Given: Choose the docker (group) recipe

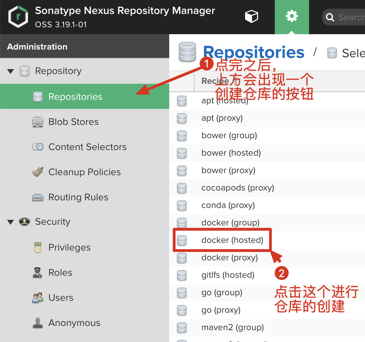Looking at the screenshot, I should tap(230, 223).
